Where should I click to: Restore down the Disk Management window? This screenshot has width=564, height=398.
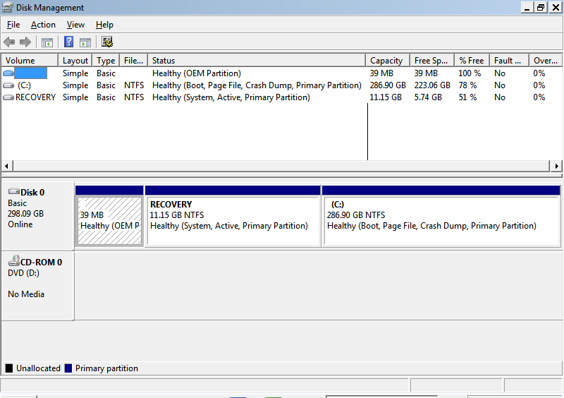point(541,7)
